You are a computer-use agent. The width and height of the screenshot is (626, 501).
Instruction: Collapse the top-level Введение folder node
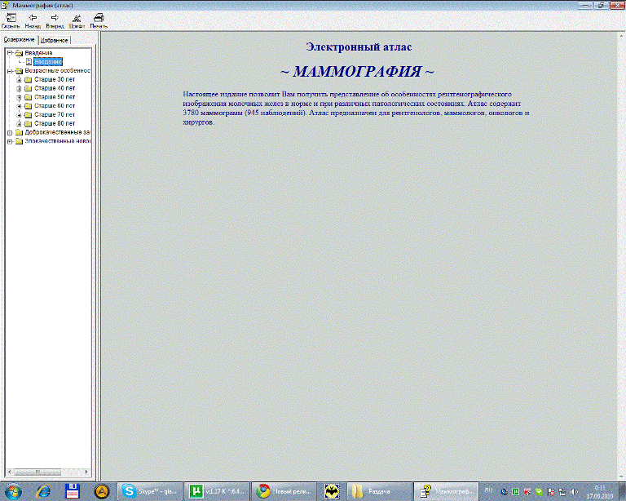[x=10, y=53]
